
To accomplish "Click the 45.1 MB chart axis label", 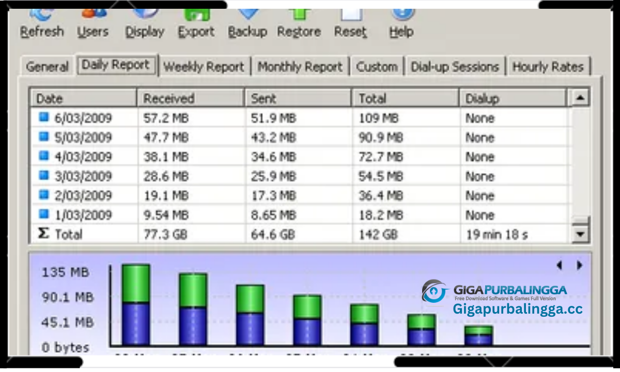I will tap(68, 323).
